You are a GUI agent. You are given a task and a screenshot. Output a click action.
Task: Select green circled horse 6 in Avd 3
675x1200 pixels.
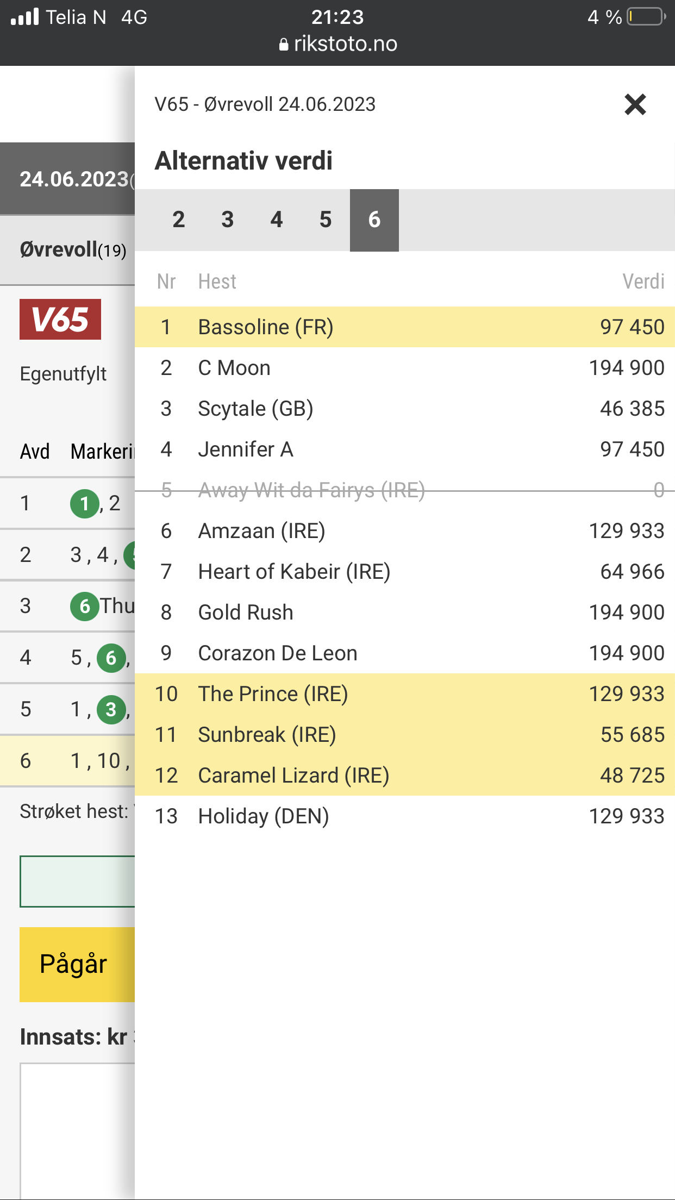click(84, 606)
